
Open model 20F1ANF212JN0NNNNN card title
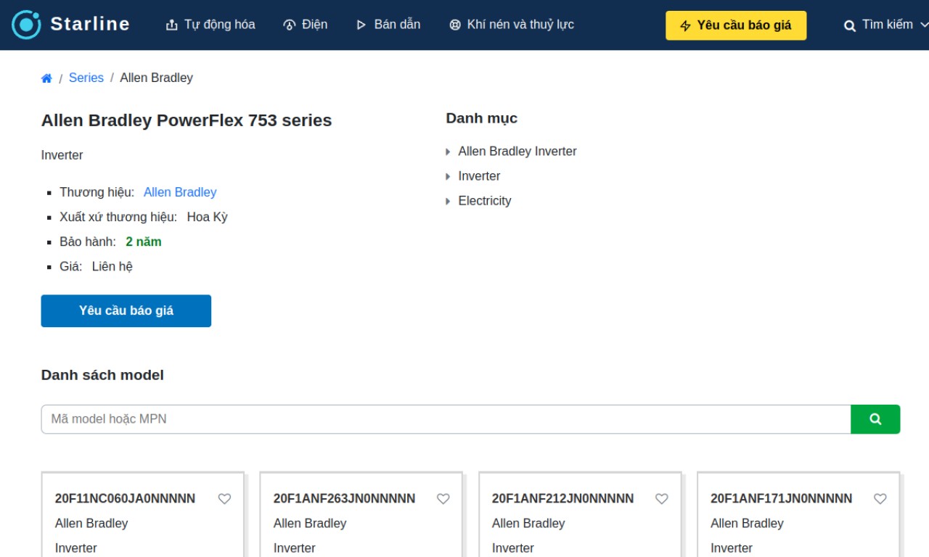562,498
